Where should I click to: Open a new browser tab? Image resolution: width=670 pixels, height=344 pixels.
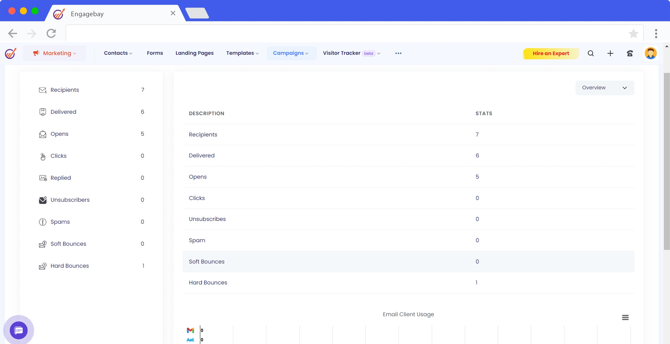(x=197, y=13)
